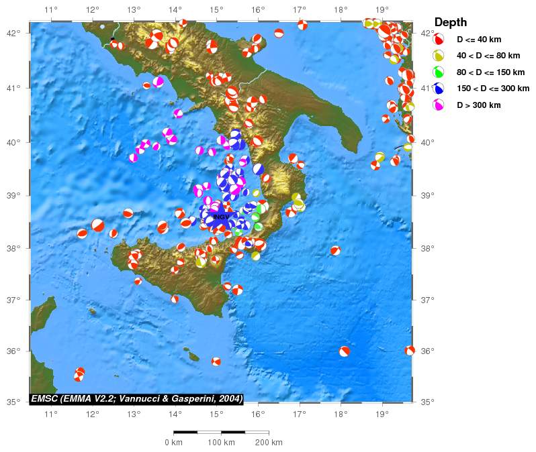Click the black-and-white distance scale bar
The height and width of the screenshot is (452, 536).
tap(221, 432)
